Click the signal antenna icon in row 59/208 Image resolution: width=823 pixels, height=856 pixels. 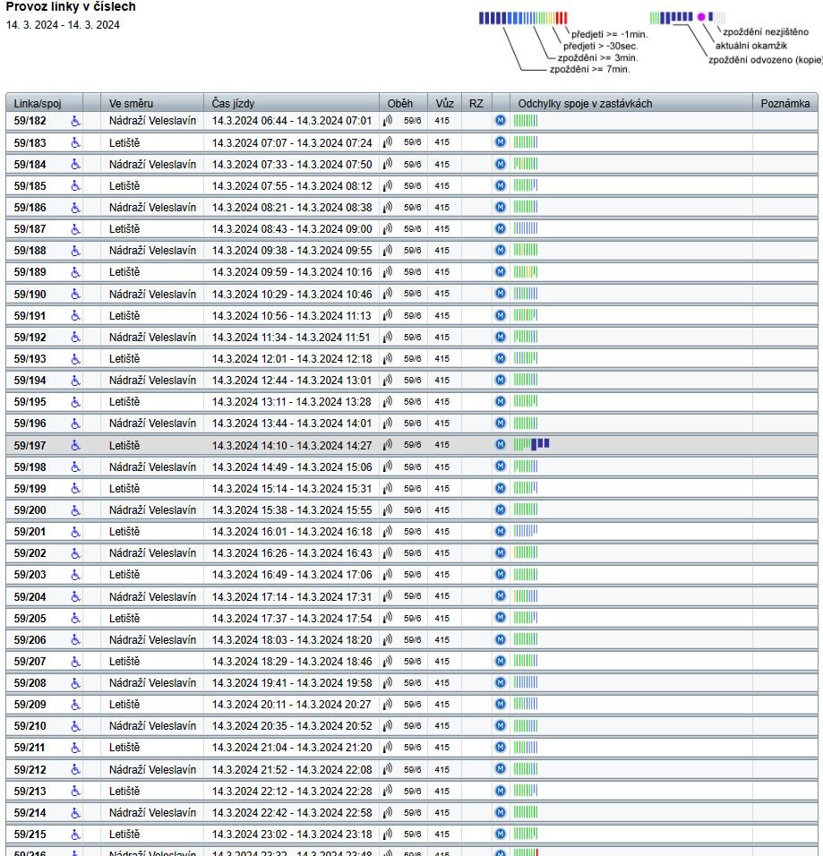click(x=388, y=683)
